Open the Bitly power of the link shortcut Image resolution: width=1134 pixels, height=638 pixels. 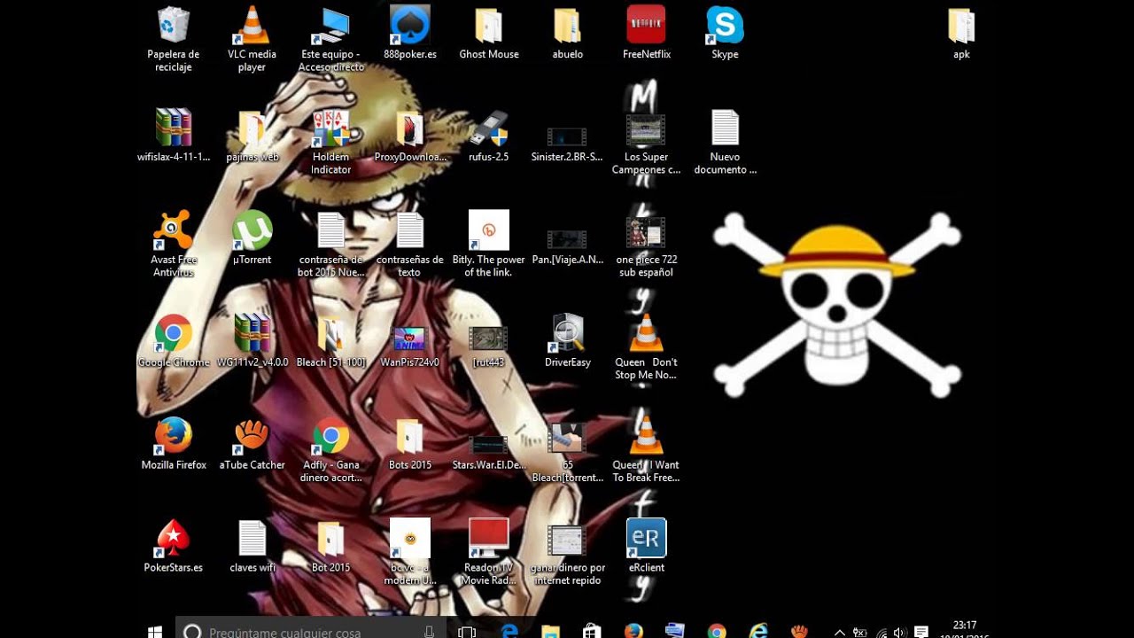click(x=489, y=245)
